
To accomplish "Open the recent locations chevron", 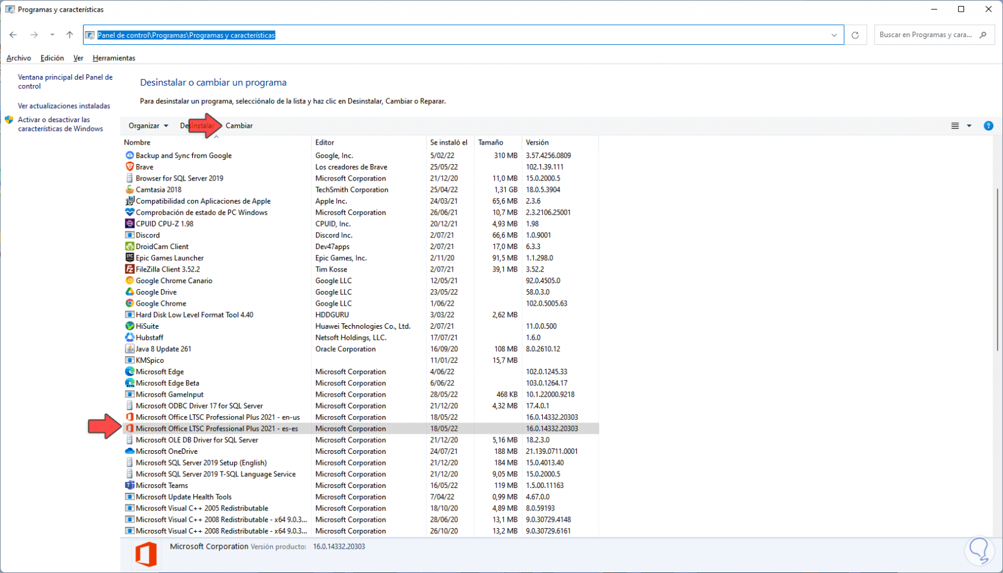I will tap(52, 35).
